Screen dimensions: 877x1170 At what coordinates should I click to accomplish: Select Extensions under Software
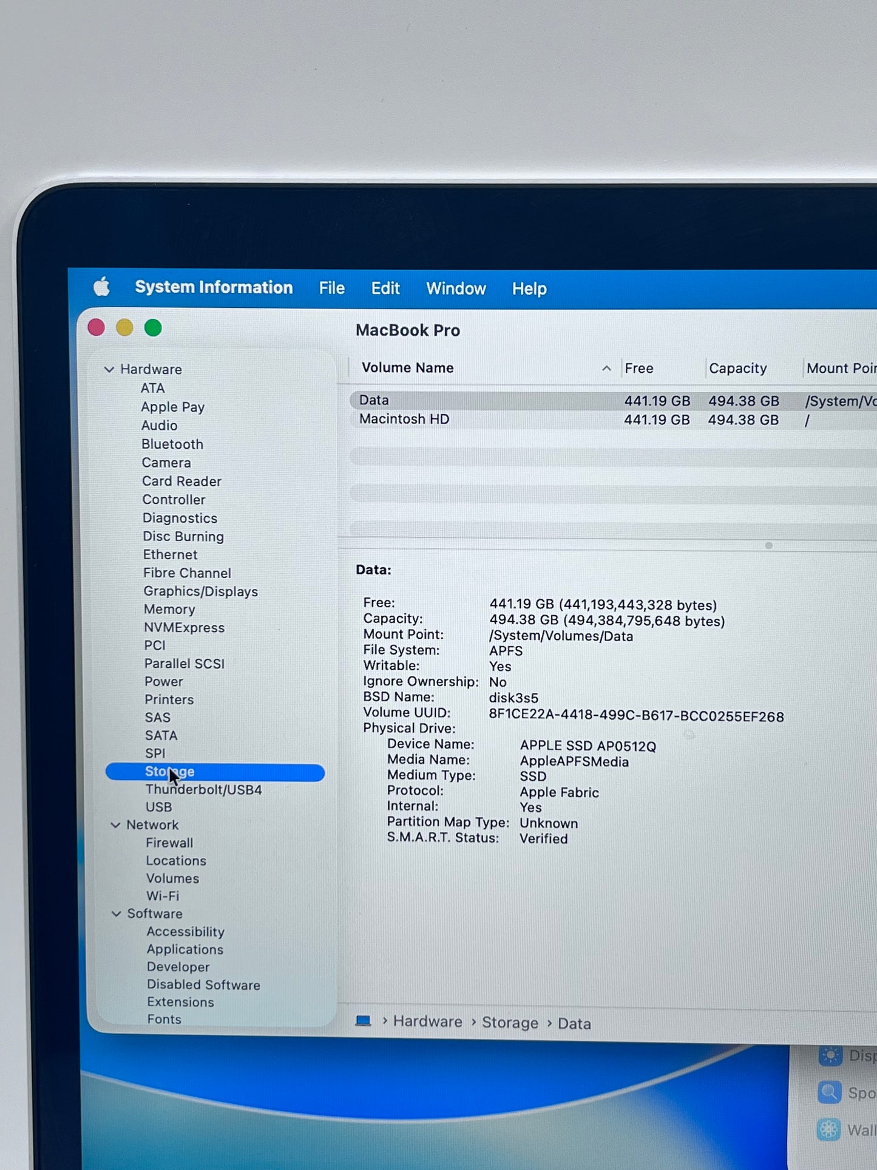[181, 1002]
